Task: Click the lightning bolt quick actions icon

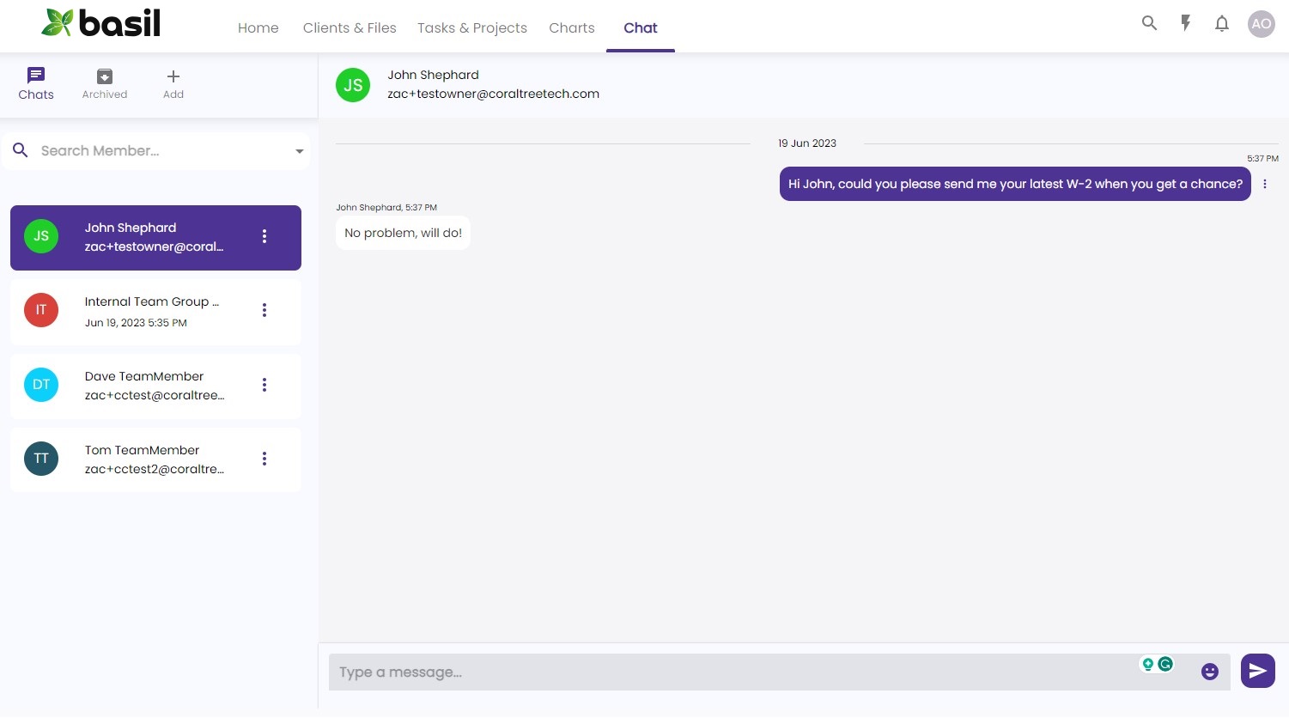Action: 1185,24
